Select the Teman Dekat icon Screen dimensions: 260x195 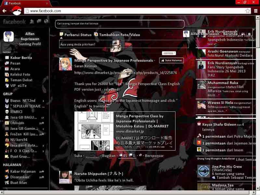tap(7, 80)
